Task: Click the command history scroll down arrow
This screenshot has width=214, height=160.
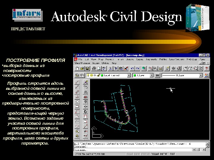Action: pos(207,147)
